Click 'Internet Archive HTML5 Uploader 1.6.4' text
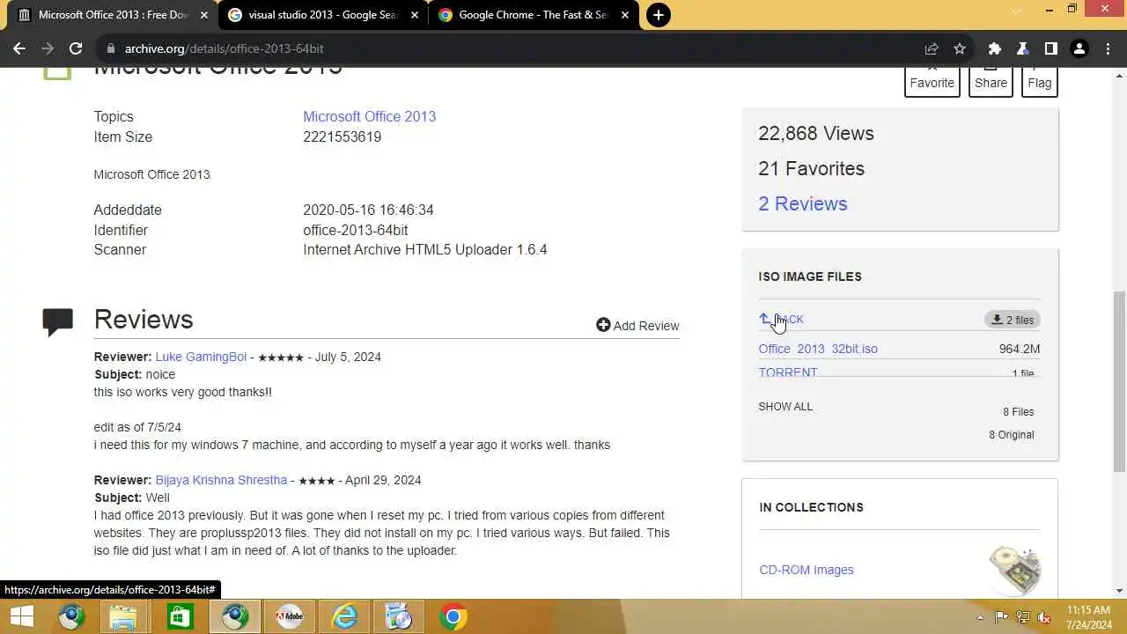1127x634 pixels. coord(425,249)
